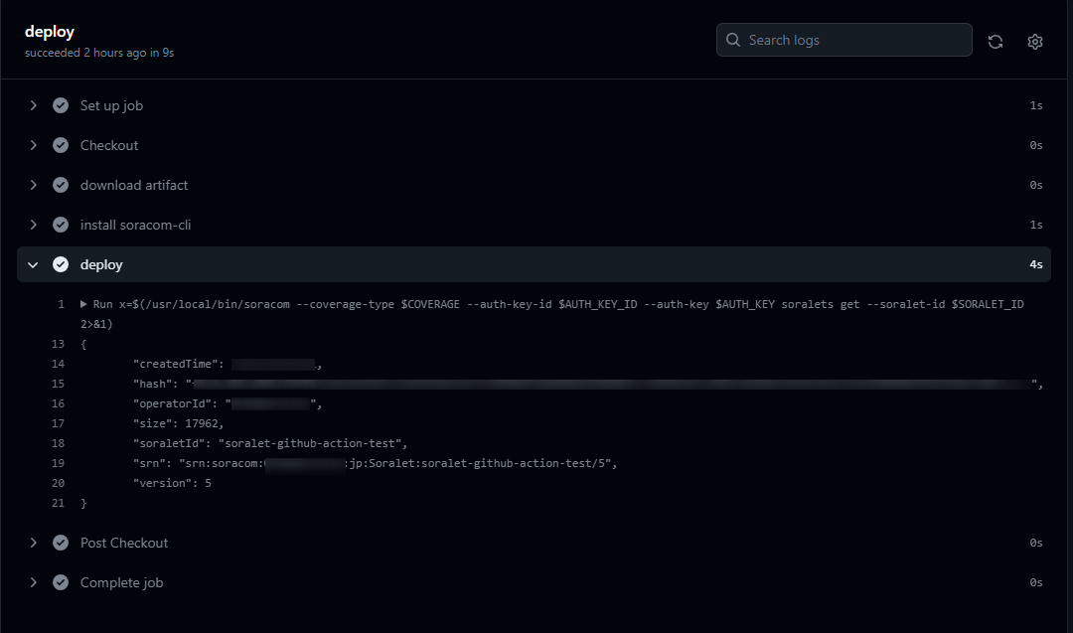Expand the Checkout step logs
The height and width of the screenshot is (633, 1073).
click(33, 145)
